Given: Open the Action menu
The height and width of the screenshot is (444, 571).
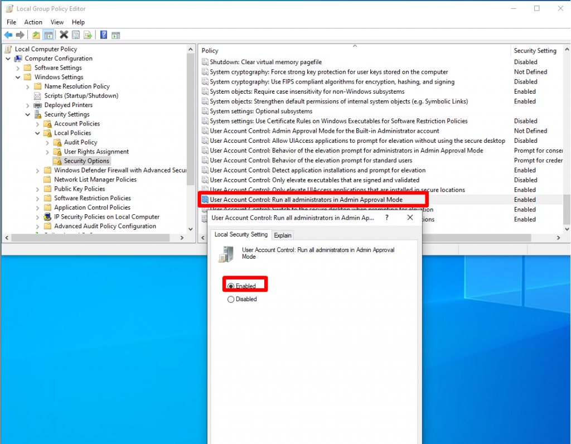Looking at the screenshot, I should [x=33, y=22].
